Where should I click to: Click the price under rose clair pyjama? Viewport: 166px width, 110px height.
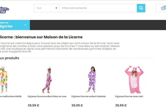121,105
